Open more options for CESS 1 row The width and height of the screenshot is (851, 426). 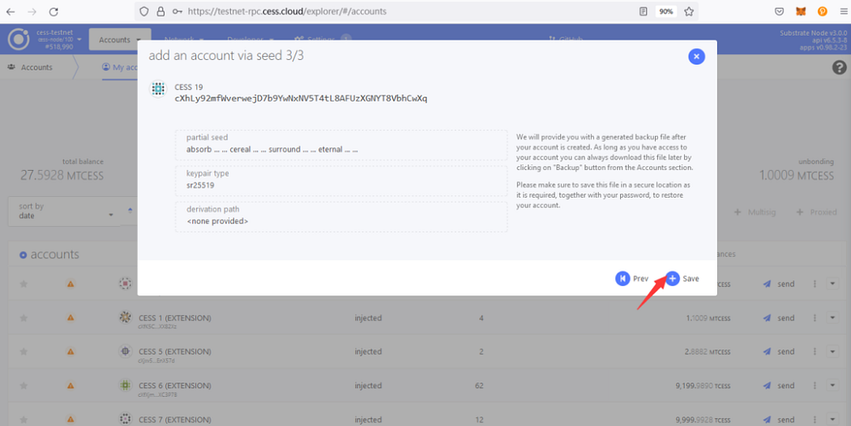815,318
